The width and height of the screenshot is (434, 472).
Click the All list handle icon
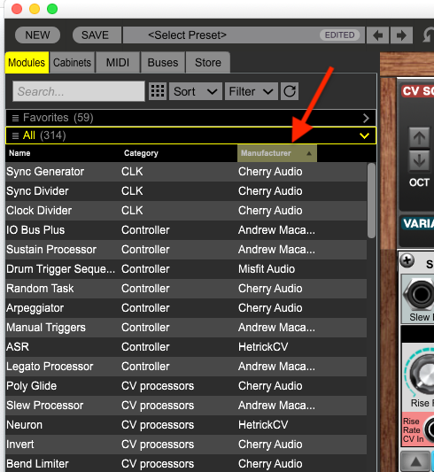point(15,135)
